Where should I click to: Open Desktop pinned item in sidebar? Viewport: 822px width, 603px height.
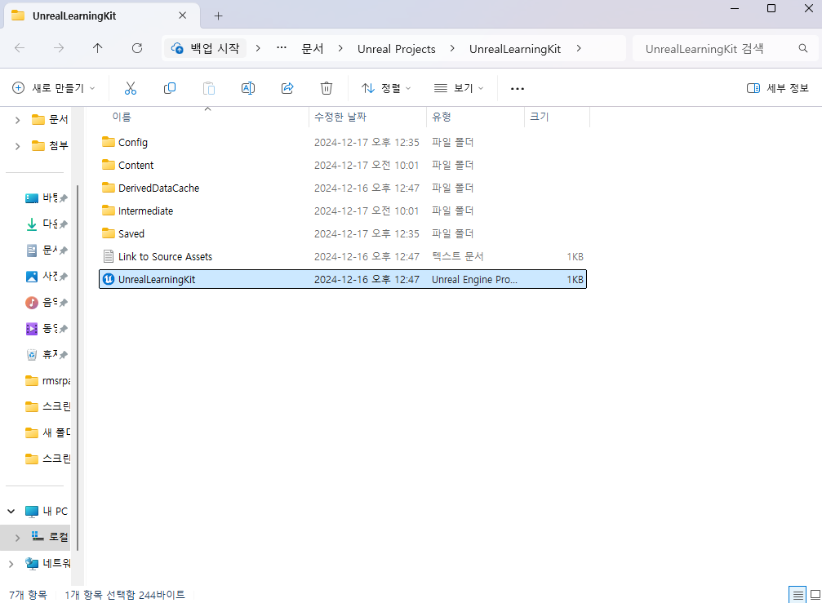point(47,198)
